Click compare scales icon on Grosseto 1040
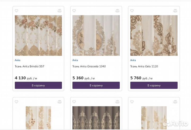Screen dimensions: 191x130 point(117,11)
